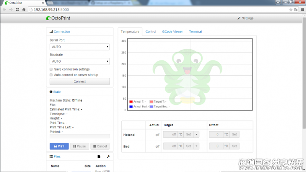Click the Connection signal icon
Viewport: 306px width, 172px height.
click(51, 32)
